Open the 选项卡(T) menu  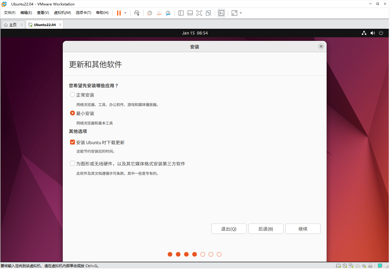83,13
